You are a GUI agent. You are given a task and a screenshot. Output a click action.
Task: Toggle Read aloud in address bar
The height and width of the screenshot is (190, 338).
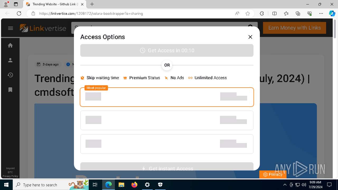pyautogui.click(x=237, y=13)
